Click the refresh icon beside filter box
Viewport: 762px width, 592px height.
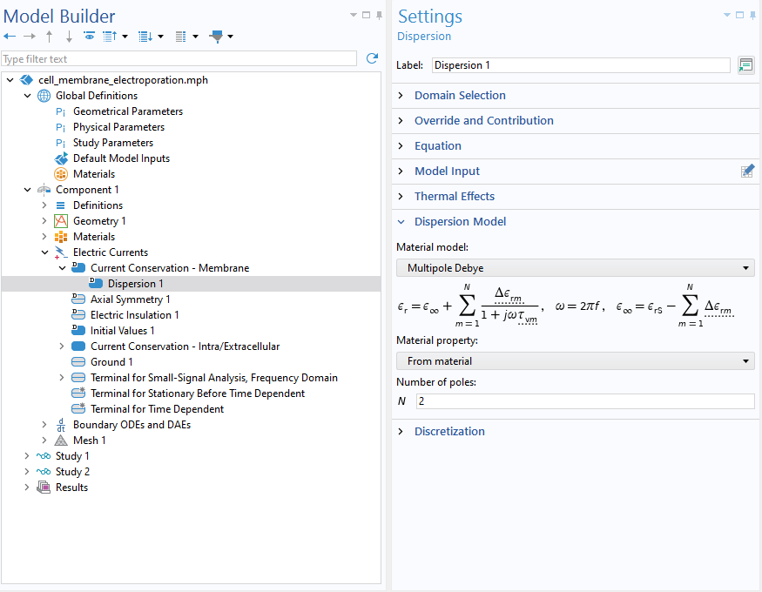click(372, 58)
